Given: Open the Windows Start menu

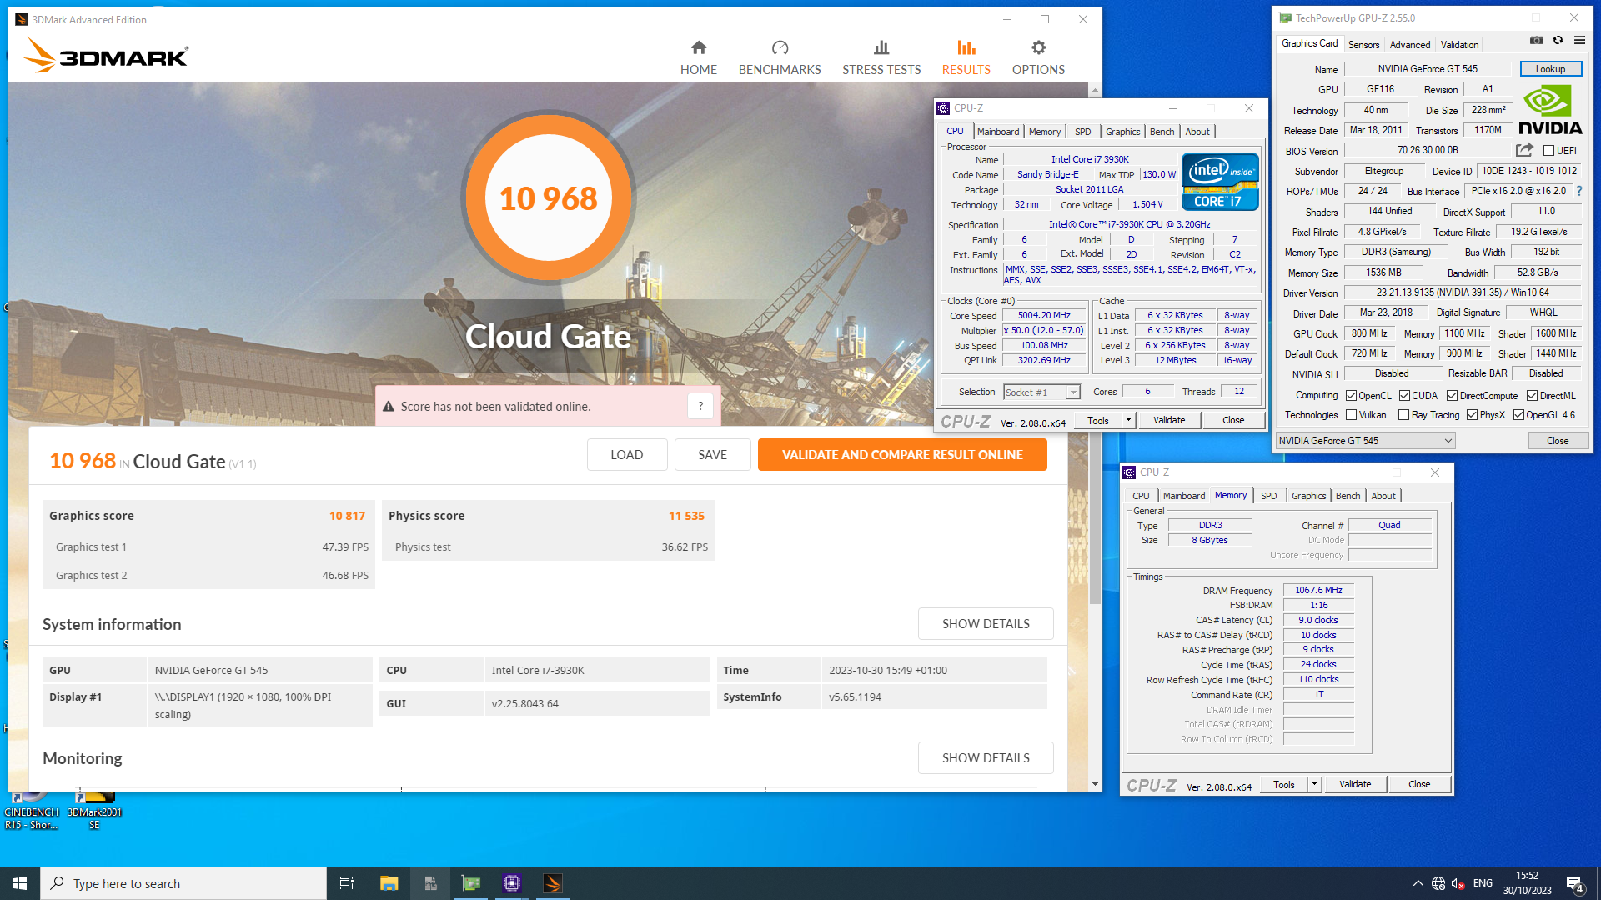Looking at the screenshot, I should click(20, 883).
